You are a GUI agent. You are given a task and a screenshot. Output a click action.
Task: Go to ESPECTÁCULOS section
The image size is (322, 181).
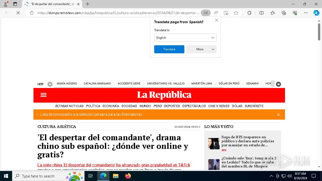click(194, 106)
